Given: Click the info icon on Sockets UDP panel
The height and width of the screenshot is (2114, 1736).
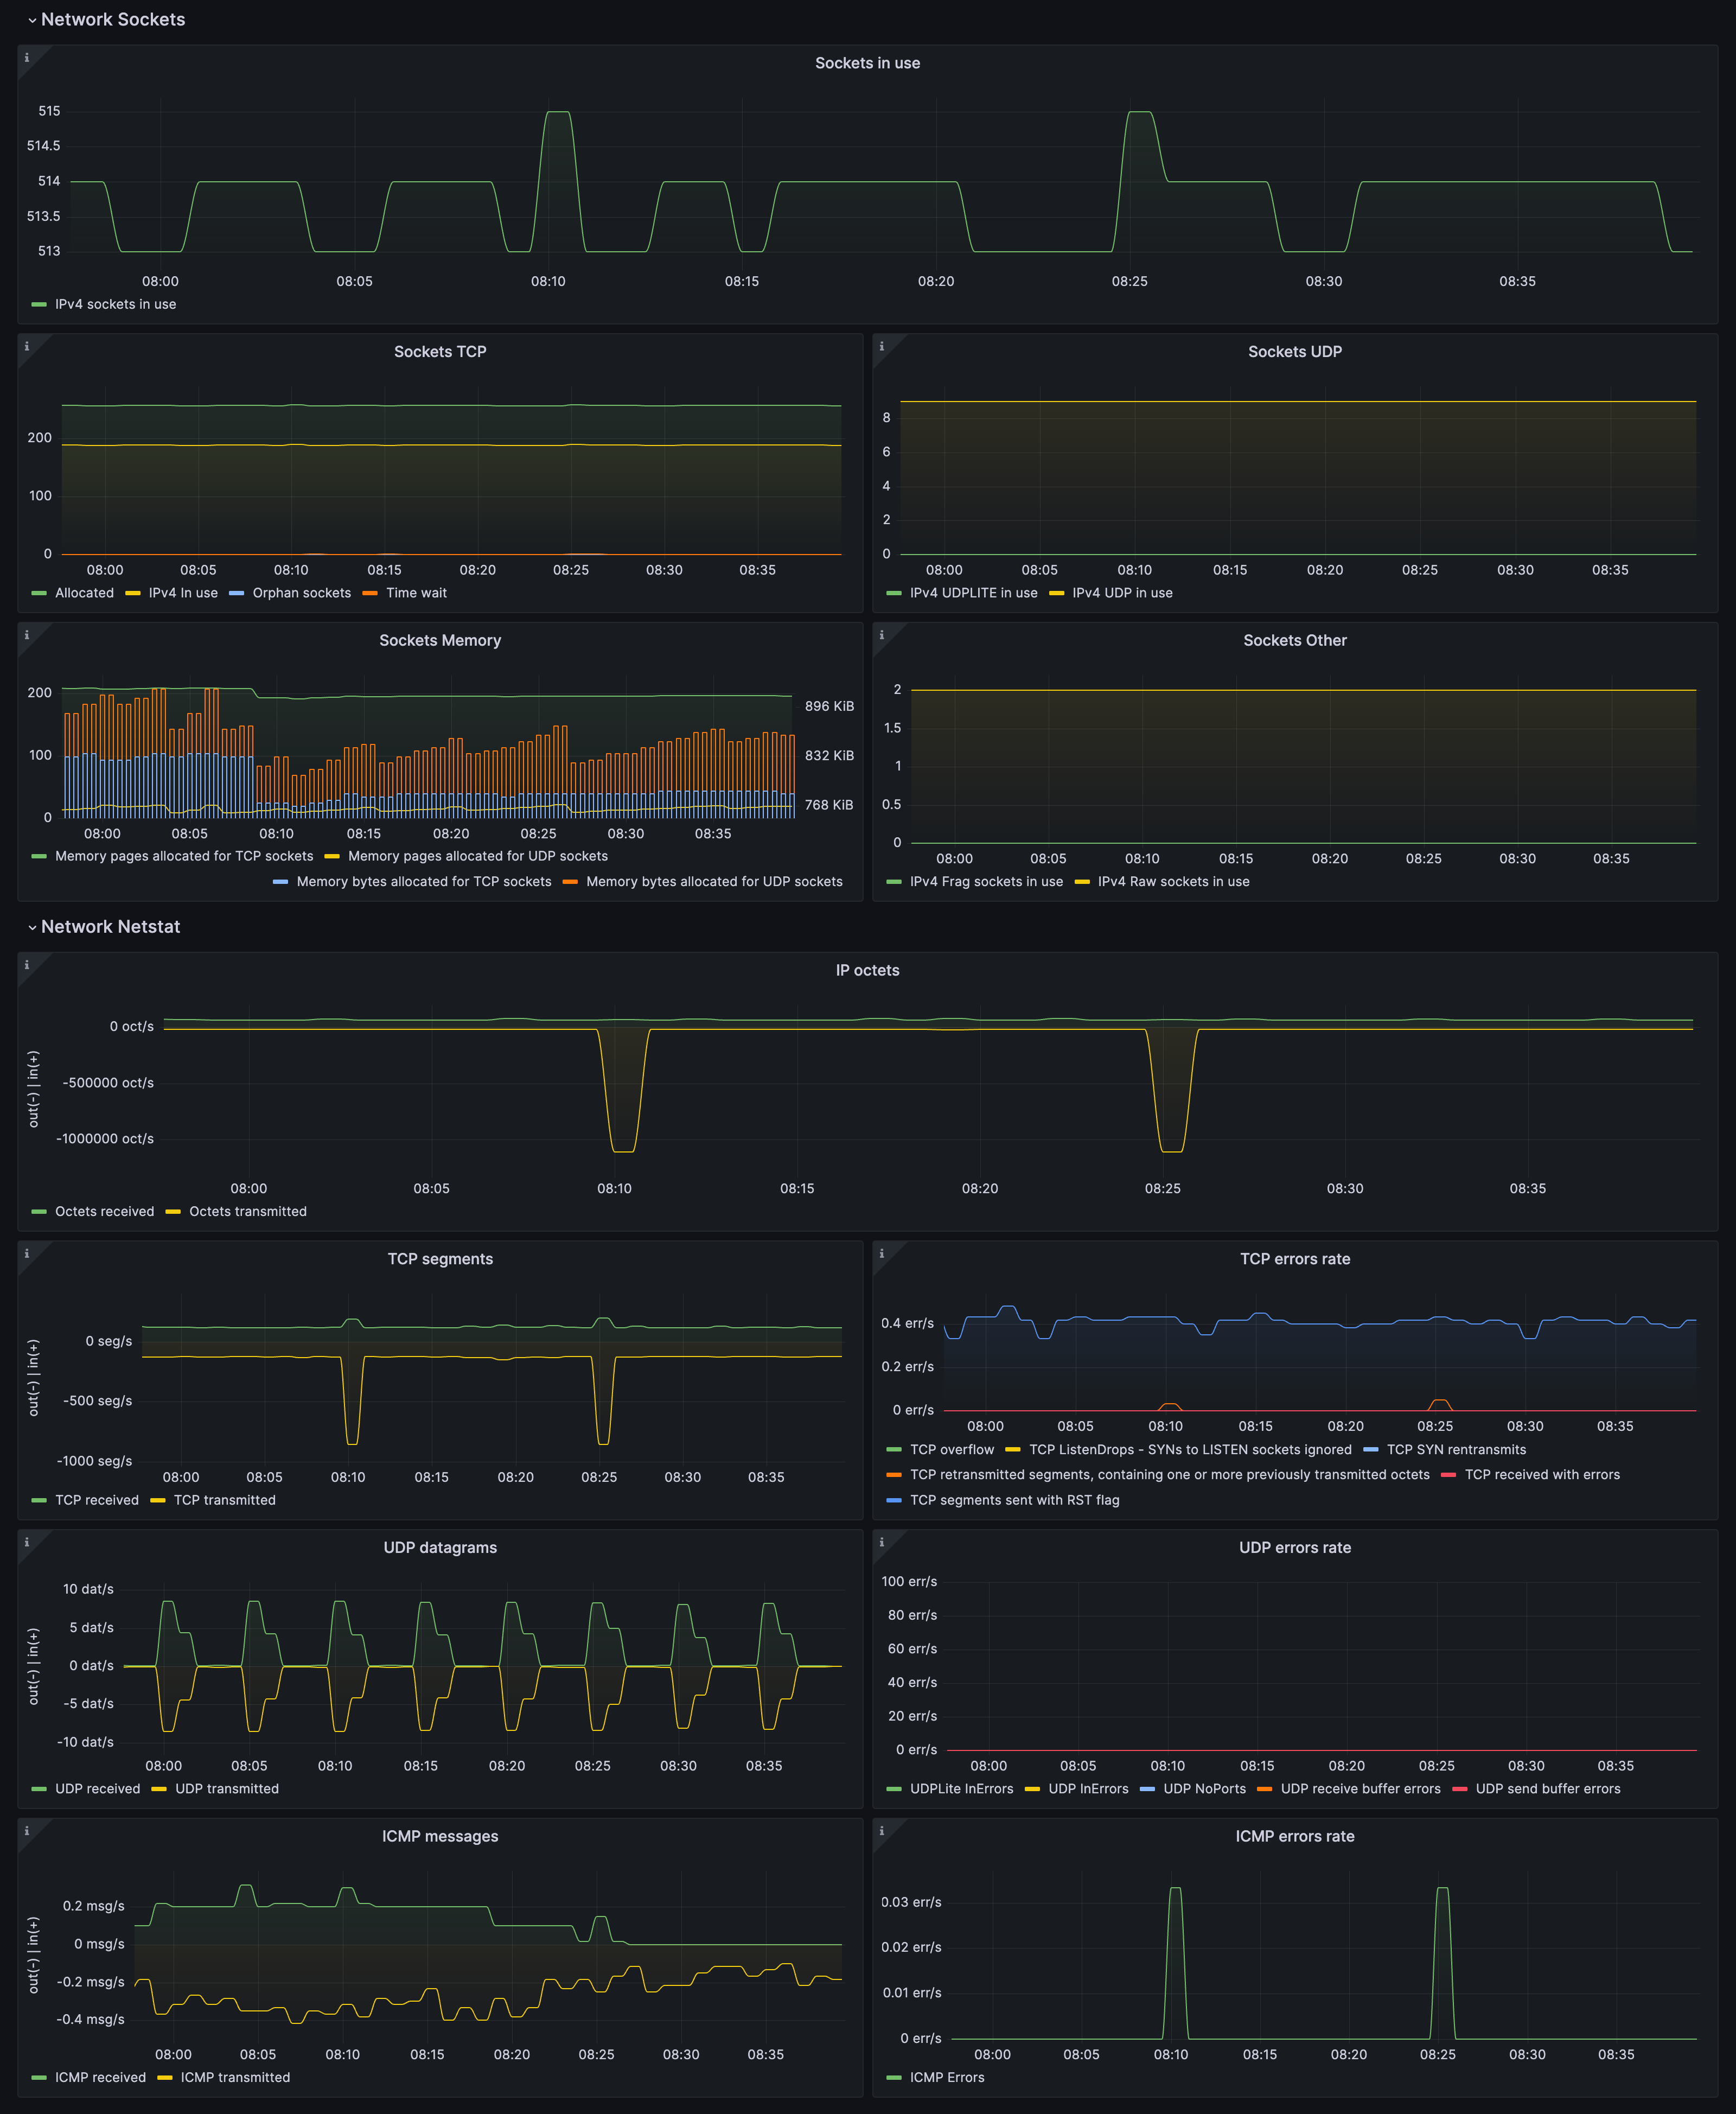Looking at the screenshot, I should click(881, 347).
